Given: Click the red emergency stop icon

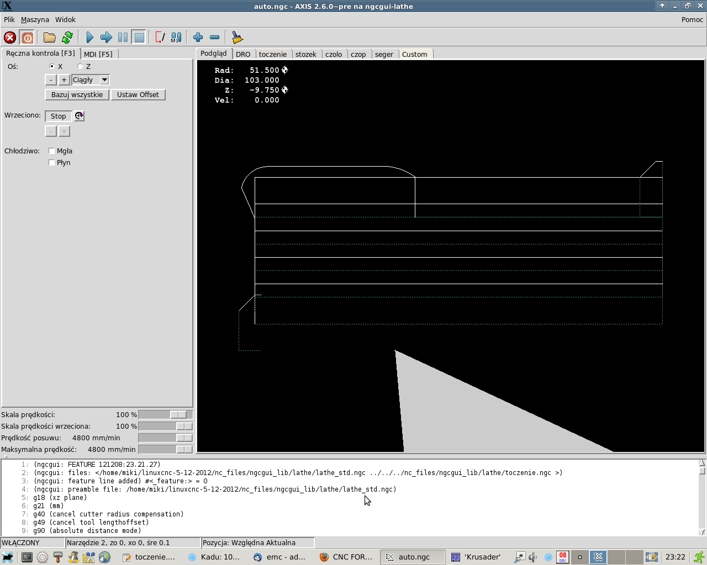Looking at the screenshot, I should coord(10,38).
